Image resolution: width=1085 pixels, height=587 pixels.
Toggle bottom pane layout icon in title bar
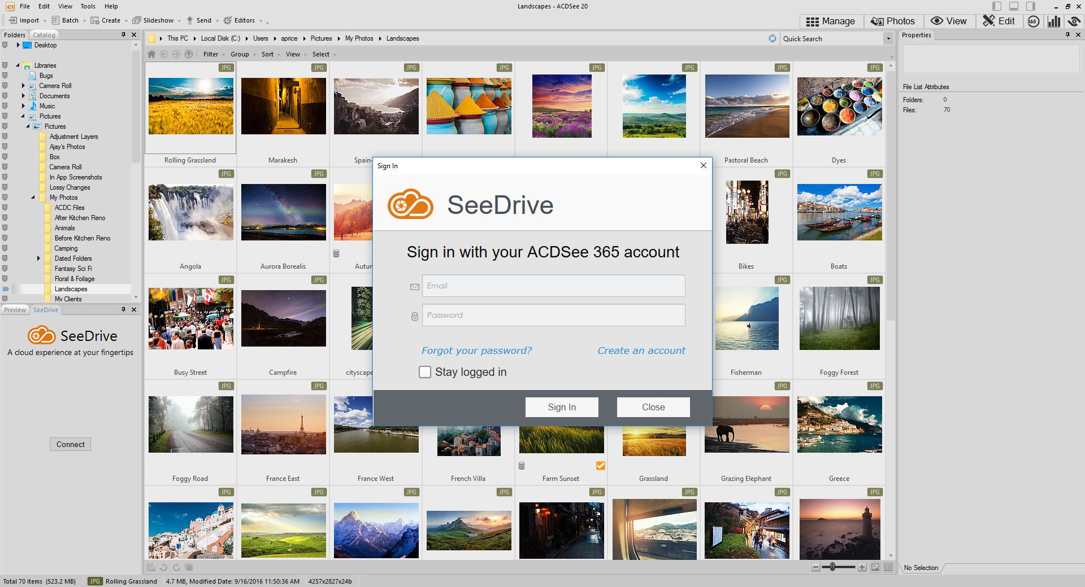(x=1014, y=6)
